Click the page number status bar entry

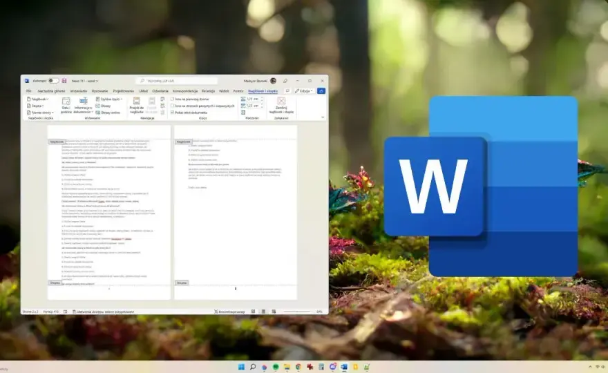pos(30,312)
